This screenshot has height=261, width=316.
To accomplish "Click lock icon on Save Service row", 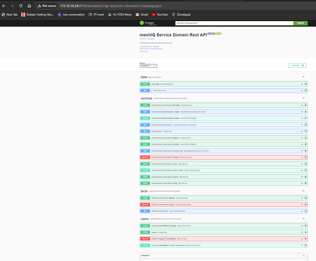I will pyautogui.click(x=305, y=163).
